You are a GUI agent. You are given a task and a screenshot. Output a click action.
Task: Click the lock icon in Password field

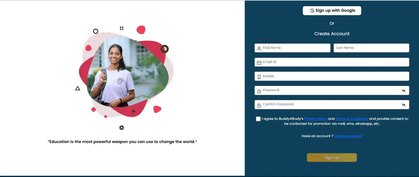(259, 91)
